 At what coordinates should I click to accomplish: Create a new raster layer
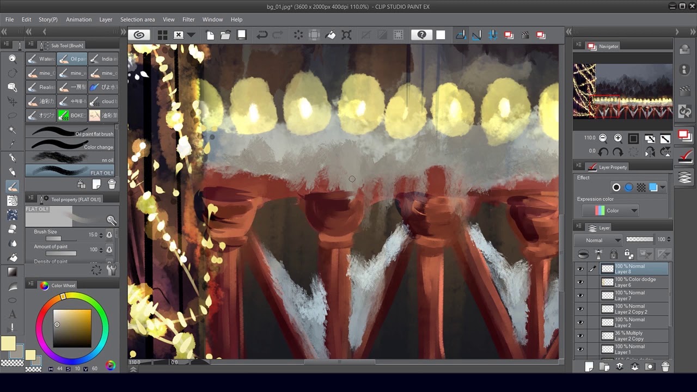pos(589,366)
